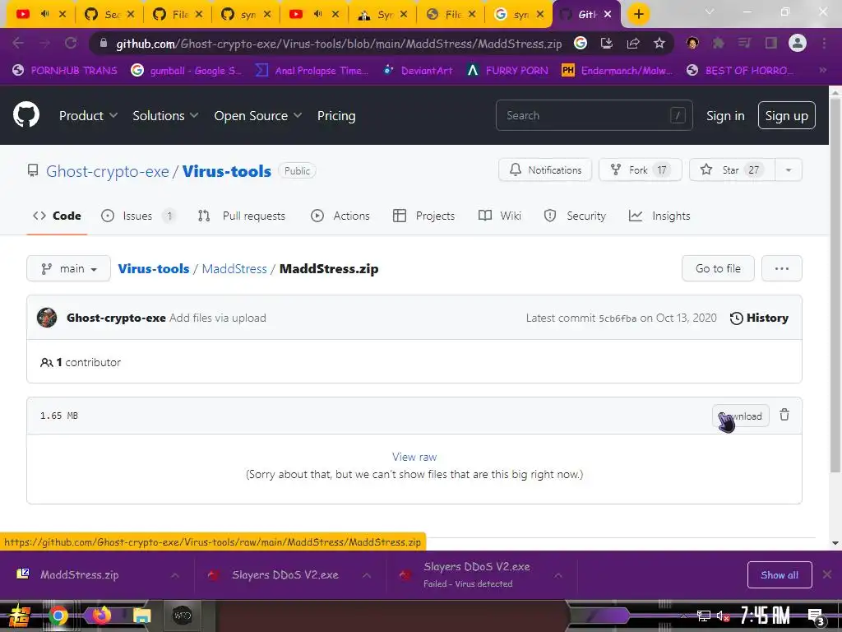The image size is (842, 632).
Task: Expand the Open Source menu
Action: pos(257,115)
